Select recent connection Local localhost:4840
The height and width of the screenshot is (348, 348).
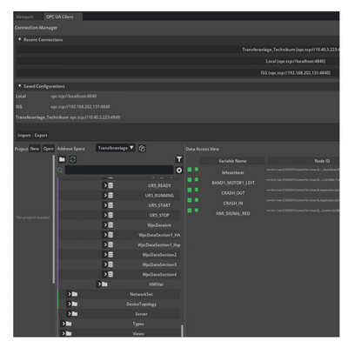point(177,61)
